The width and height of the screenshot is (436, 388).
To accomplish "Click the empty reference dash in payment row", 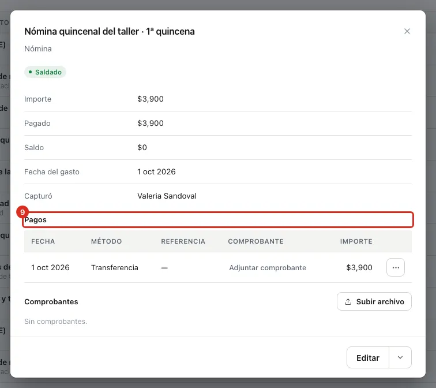I will (x=164, y=268).
